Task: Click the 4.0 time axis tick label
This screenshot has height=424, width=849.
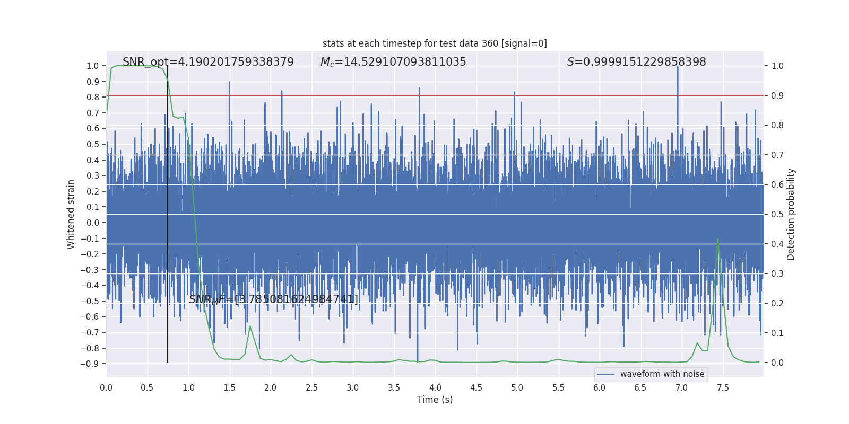Action: click(435, 388)
